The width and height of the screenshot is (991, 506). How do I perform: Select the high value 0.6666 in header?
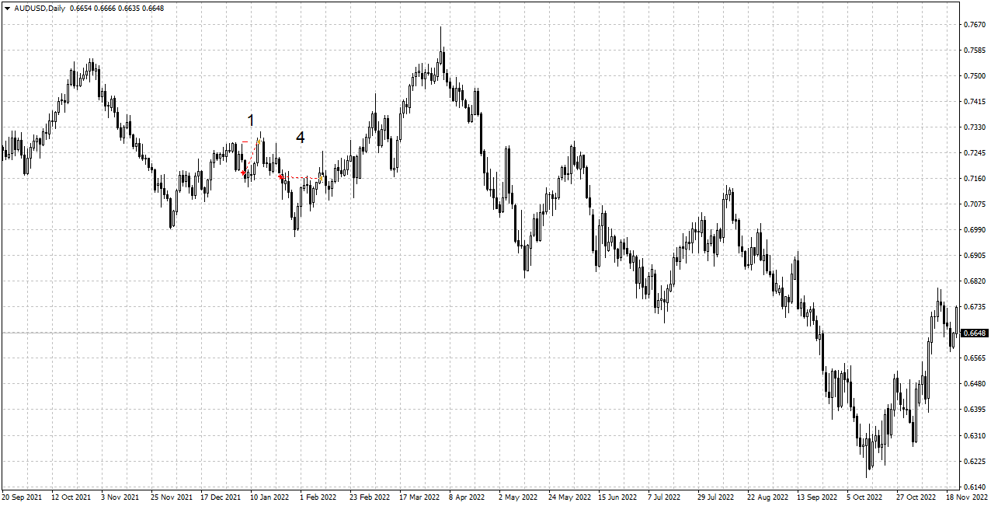104,8
